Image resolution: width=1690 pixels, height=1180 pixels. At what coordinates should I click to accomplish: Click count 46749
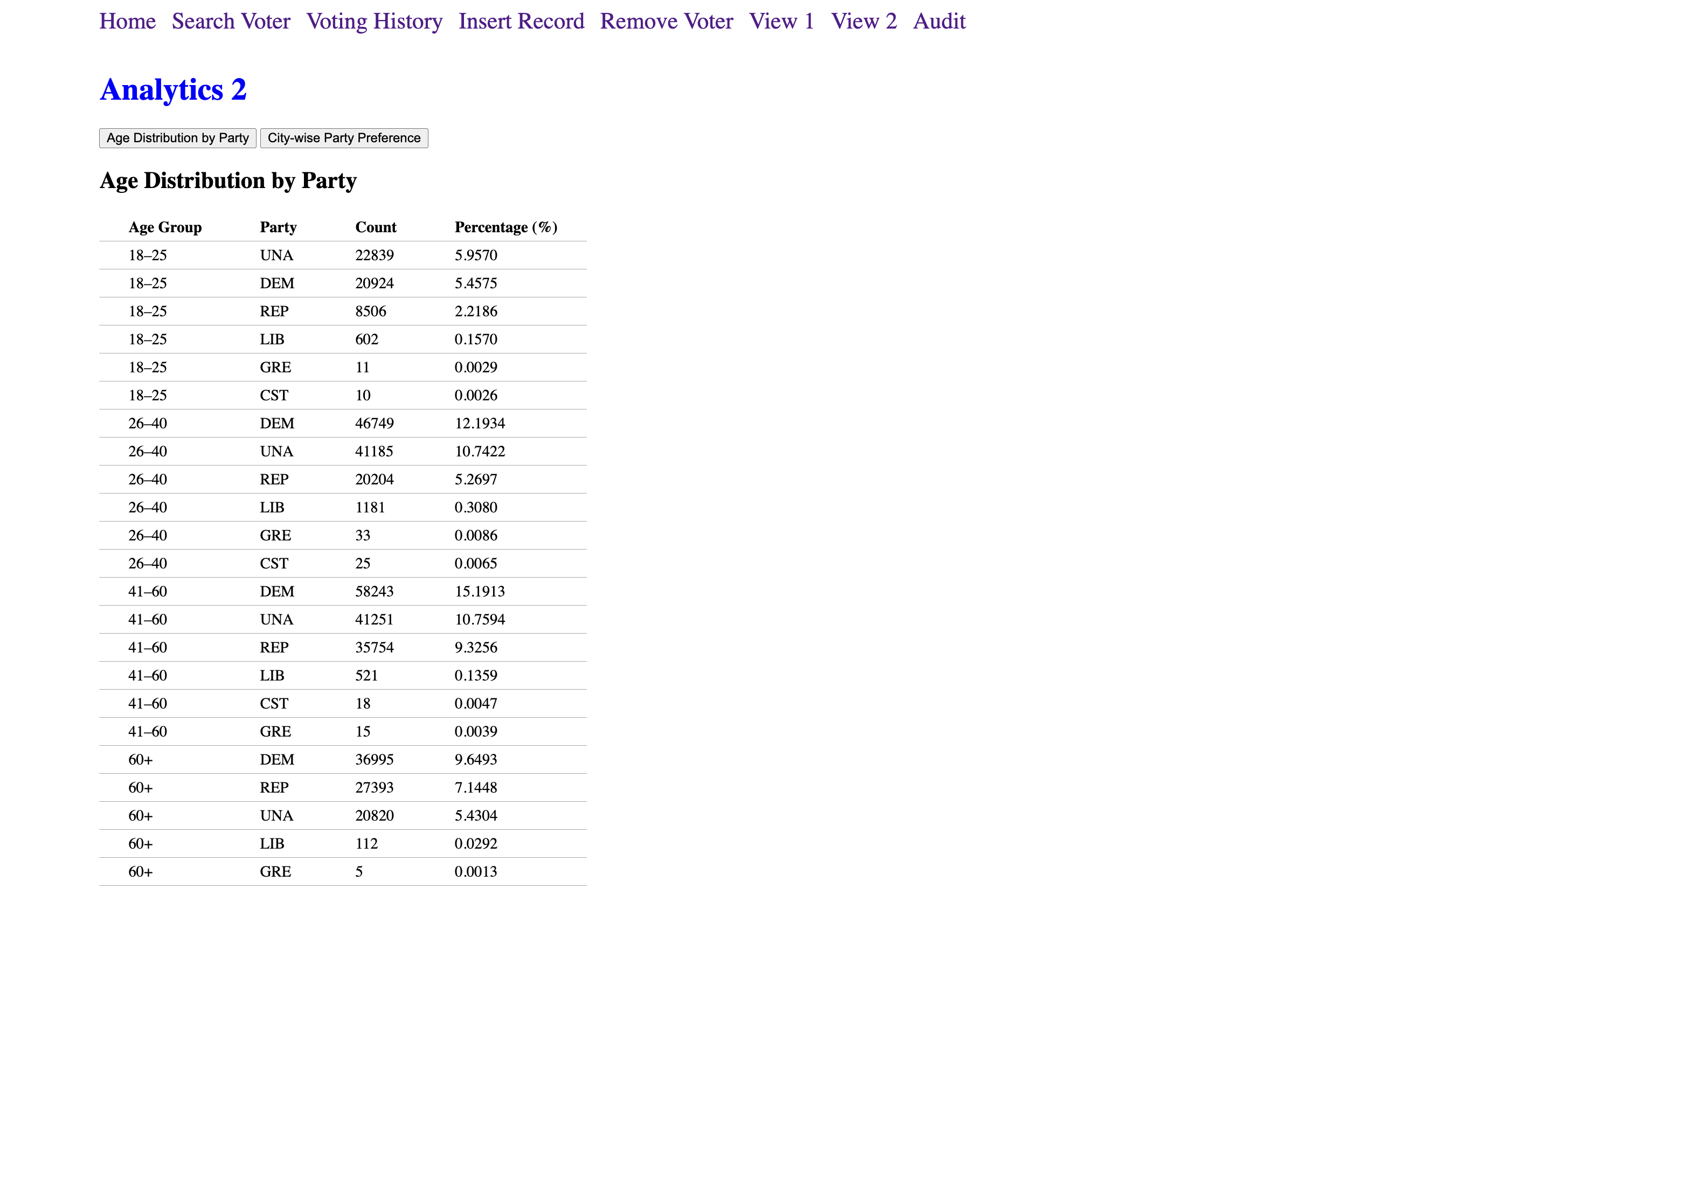pos(374,422)
